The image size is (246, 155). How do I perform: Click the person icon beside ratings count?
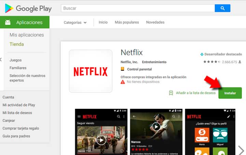[240, 62]
